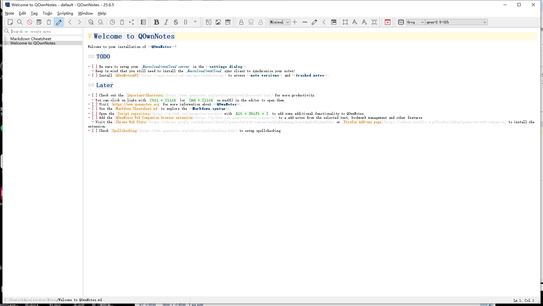Open the Minimal workspace dropdown
This screenshot has height=306, width=543.
(x=280, y=22)
